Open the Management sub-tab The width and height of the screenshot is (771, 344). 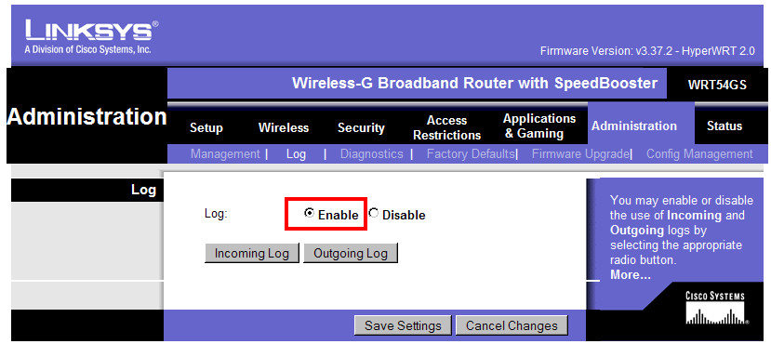pos(225,154)
